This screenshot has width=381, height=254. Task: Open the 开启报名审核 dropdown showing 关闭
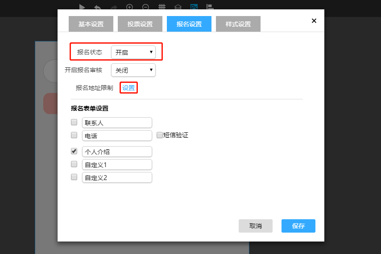pos(133,70)
